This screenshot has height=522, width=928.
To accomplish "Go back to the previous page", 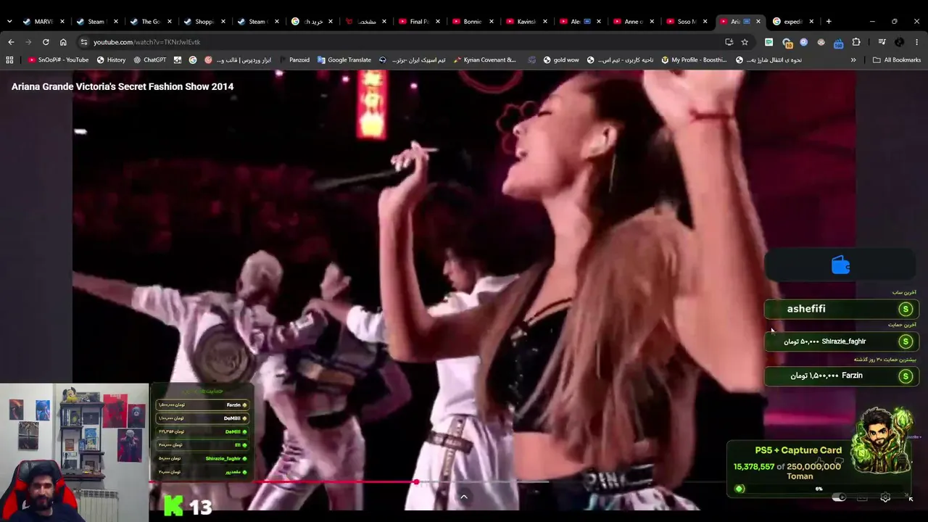I will 11,42.
